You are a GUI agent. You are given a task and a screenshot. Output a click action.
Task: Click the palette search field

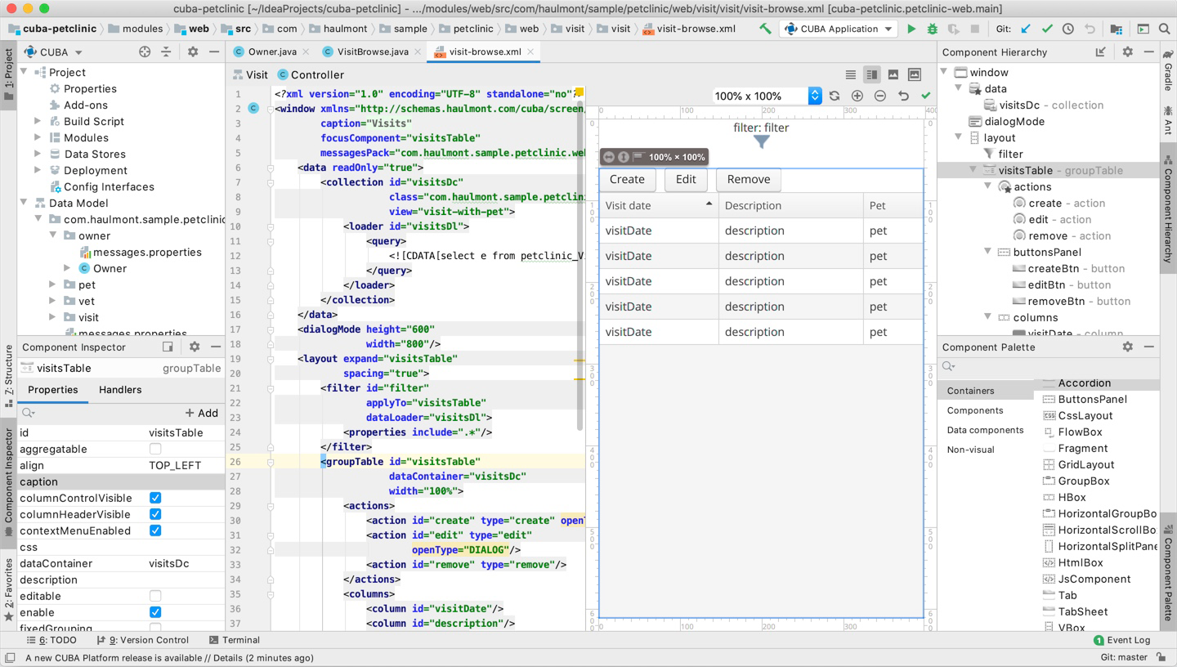1046,367
